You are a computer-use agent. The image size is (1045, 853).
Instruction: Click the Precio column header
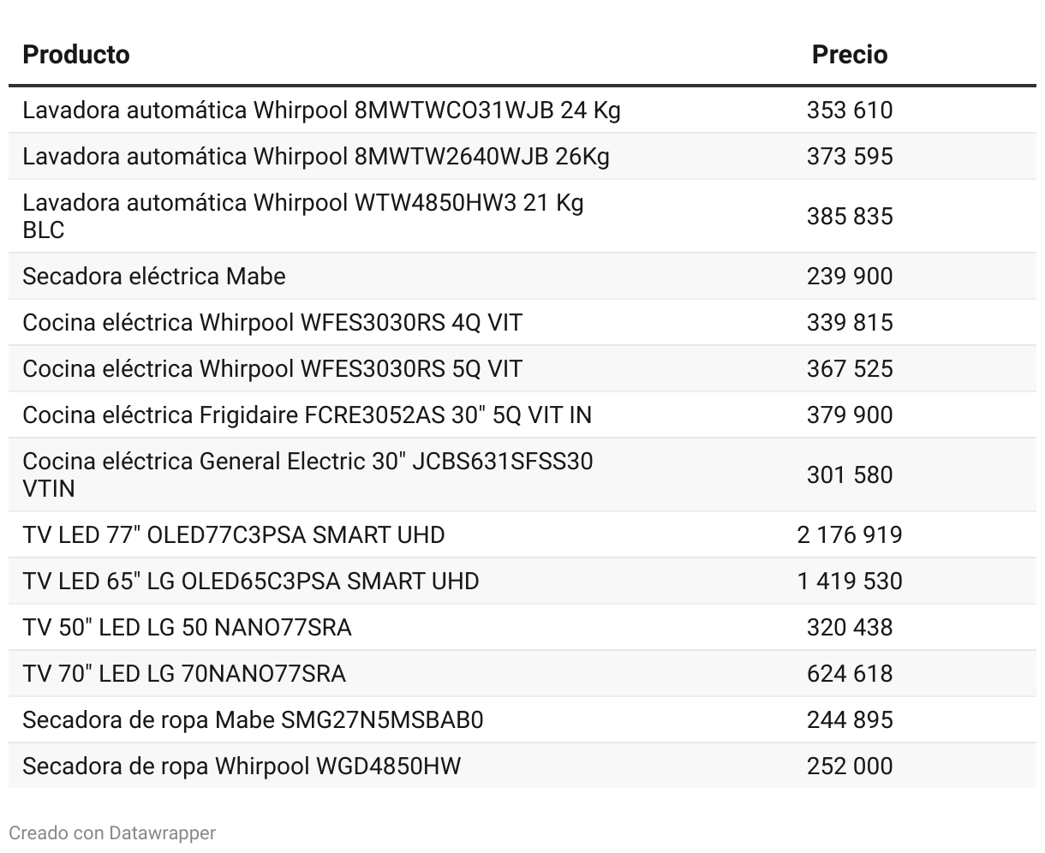click(x=850, y=55)
